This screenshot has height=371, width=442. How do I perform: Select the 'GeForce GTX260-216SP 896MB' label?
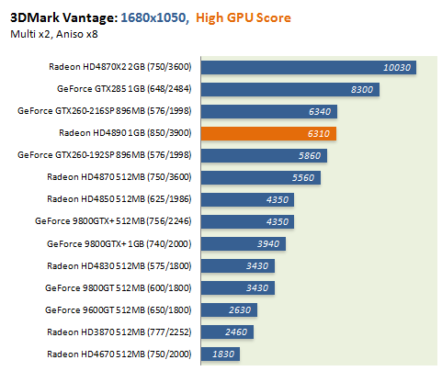point(105,111)
